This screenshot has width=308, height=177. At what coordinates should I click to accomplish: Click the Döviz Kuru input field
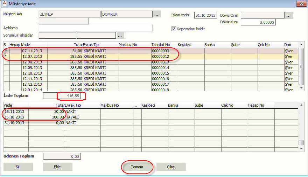pos(258,22)
